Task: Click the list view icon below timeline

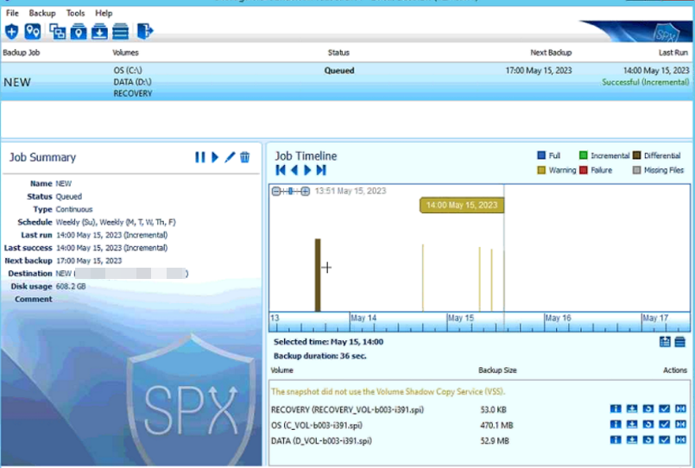Action: click(680, 342)
